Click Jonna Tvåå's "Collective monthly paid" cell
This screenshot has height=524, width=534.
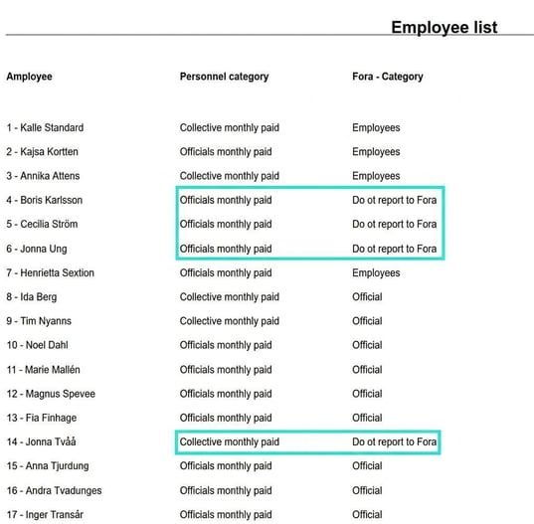[230, 441]
